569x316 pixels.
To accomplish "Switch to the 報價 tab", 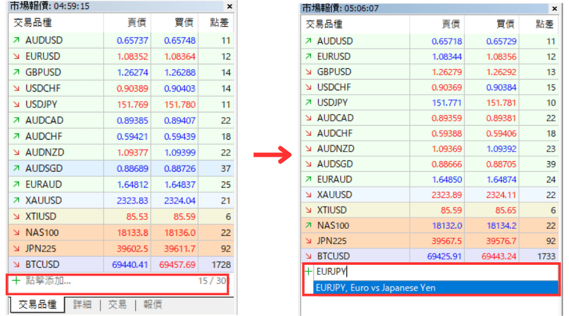I will click(152, 305).
